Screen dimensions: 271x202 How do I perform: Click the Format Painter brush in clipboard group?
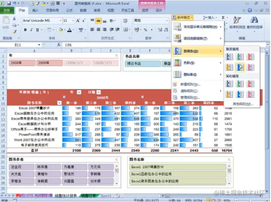tap(14, 31)
